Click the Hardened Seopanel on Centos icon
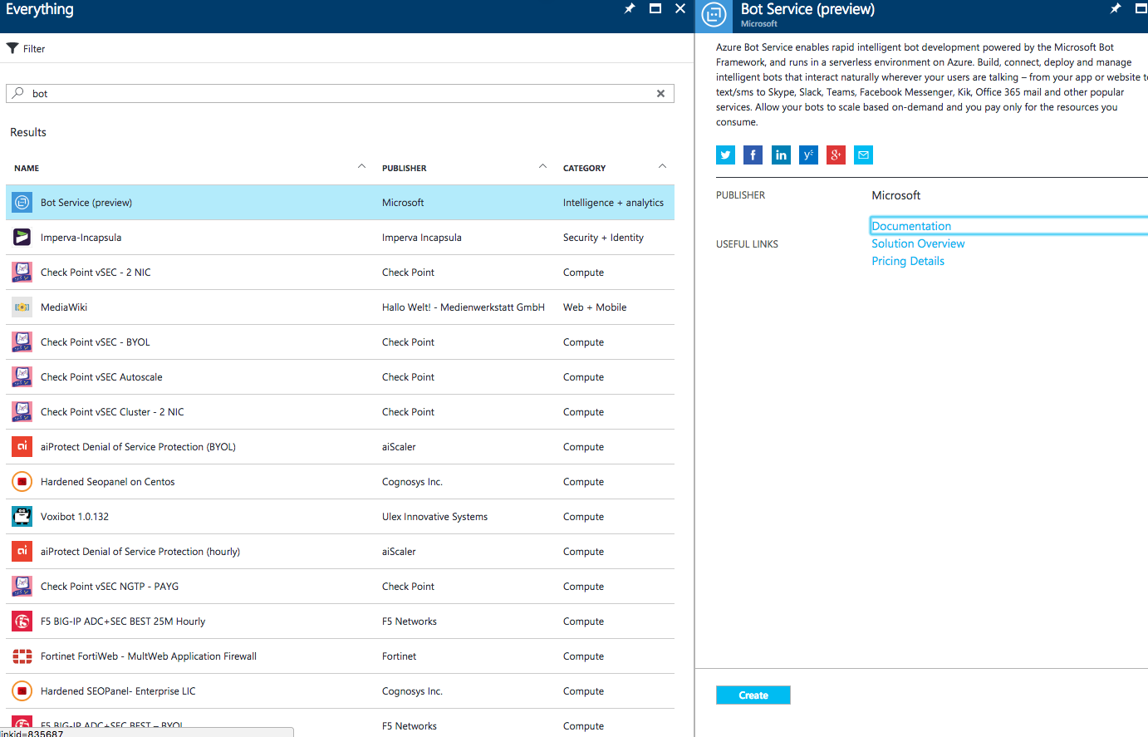 tap(22, 482)
